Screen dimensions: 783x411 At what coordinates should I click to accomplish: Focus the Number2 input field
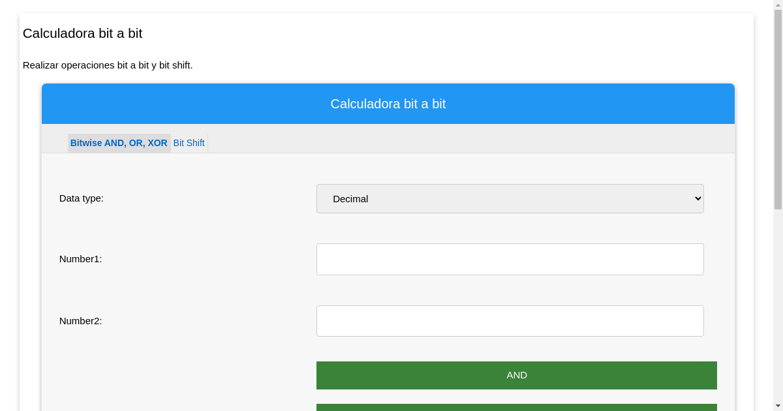click(510, 321)
